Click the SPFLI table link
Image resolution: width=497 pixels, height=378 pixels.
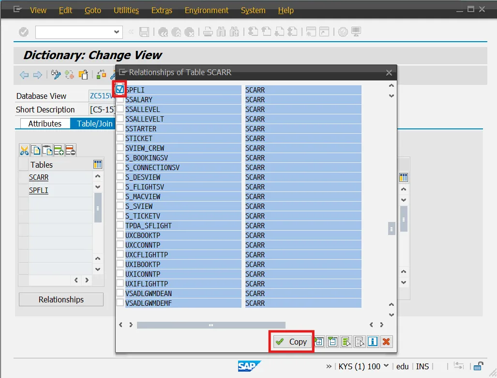(39, 190)
